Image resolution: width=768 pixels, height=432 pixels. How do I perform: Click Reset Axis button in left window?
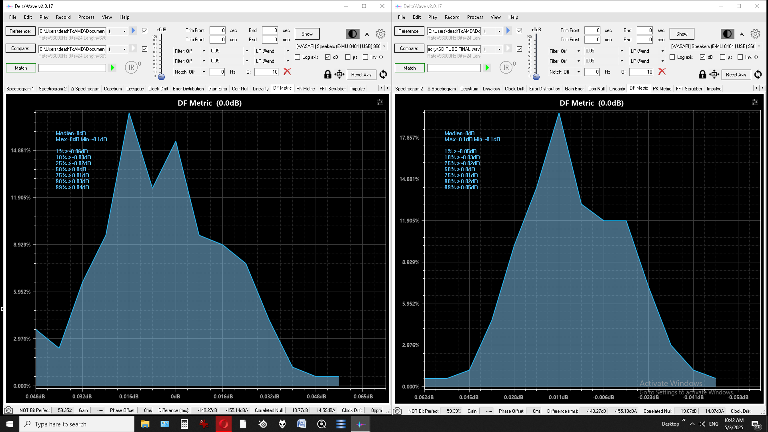361,75
